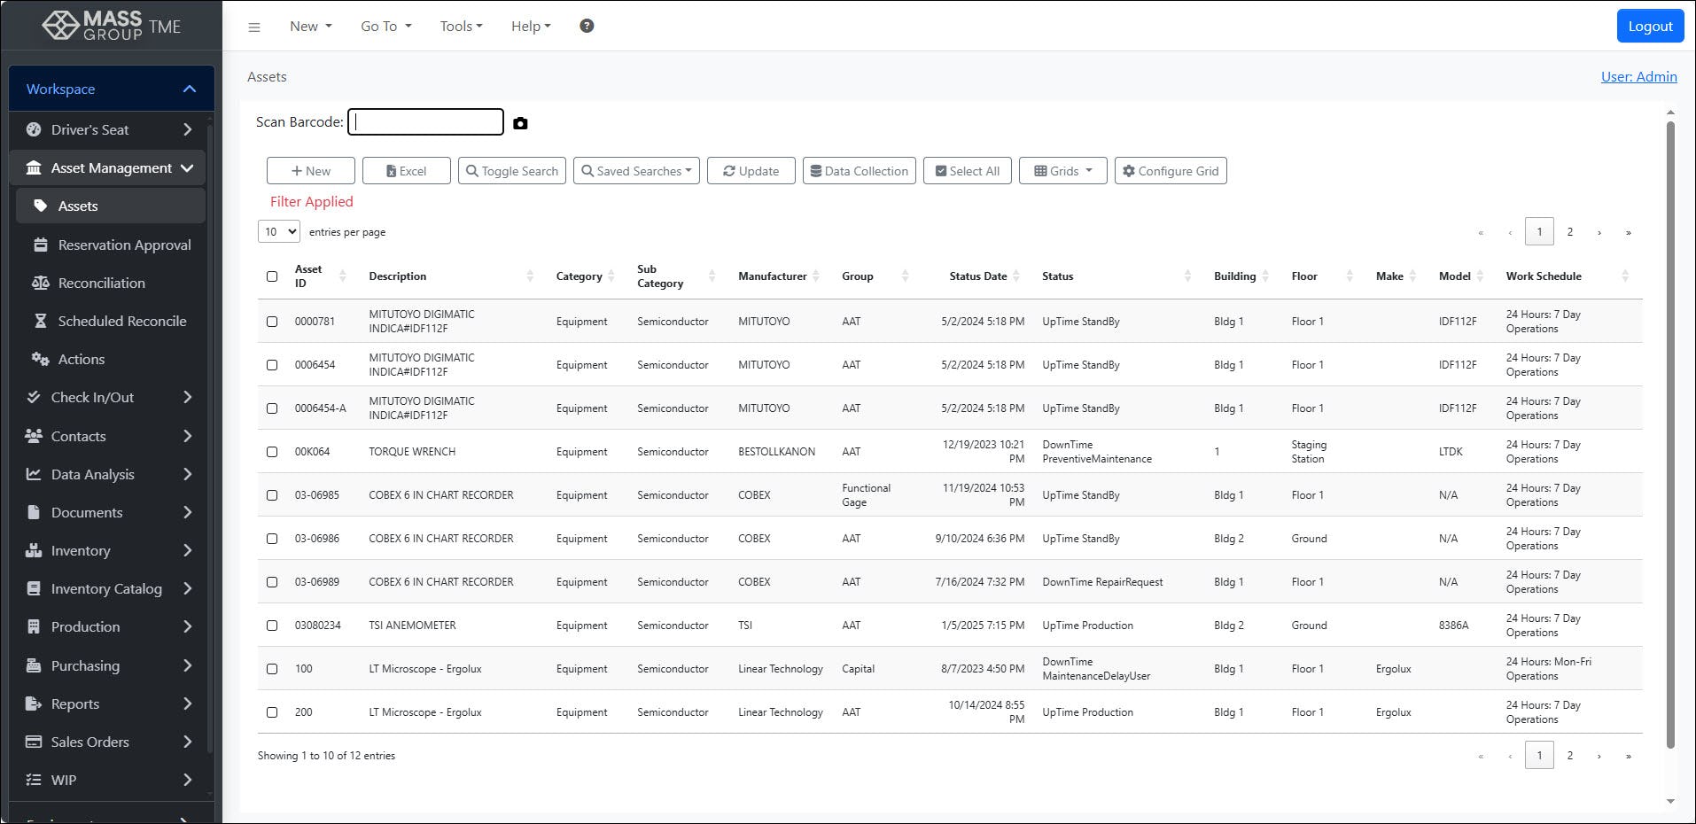The width and height of the screenshot is (1696, 824).
Task: Open Reservation Approval
Action: pos(124,245)
